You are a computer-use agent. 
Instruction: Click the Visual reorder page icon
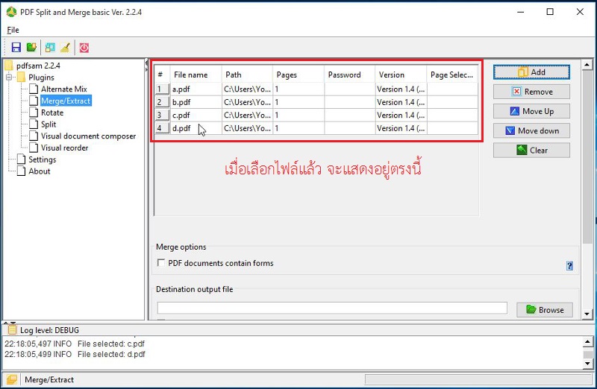click(34, 148)
